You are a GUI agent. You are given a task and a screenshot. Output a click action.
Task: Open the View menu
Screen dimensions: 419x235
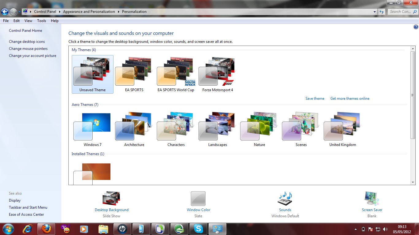(29, 21)
